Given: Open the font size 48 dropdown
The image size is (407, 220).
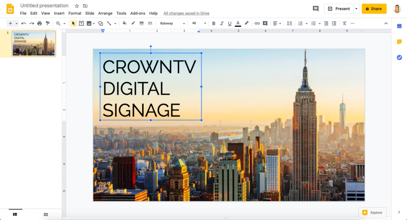Looking at the screenshot, I should click(x=199, y=23).
